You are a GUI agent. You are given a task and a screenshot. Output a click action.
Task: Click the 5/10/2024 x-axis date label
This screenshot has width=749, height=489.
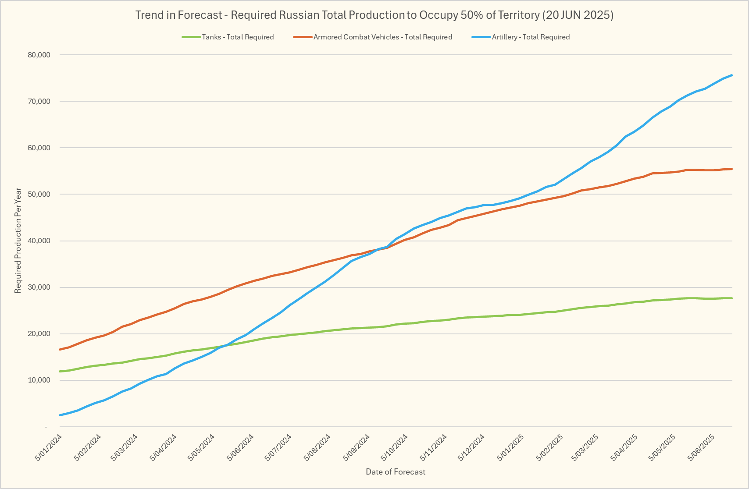click(x=395, y=448)
